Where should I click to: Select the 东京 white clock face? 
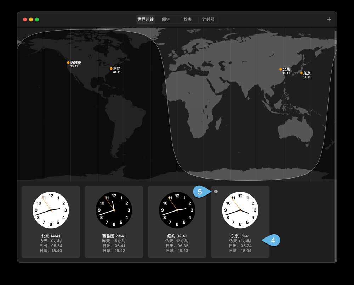pyautogui.click(x=240, y=210)
